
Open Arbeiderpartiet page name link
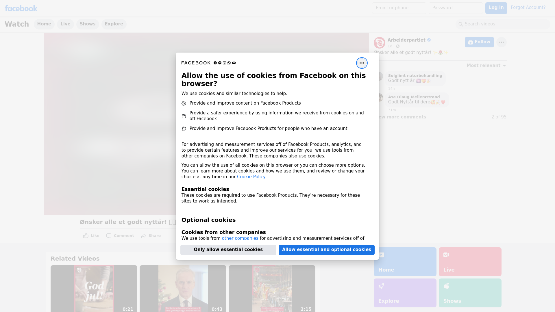tap(406, 40)
